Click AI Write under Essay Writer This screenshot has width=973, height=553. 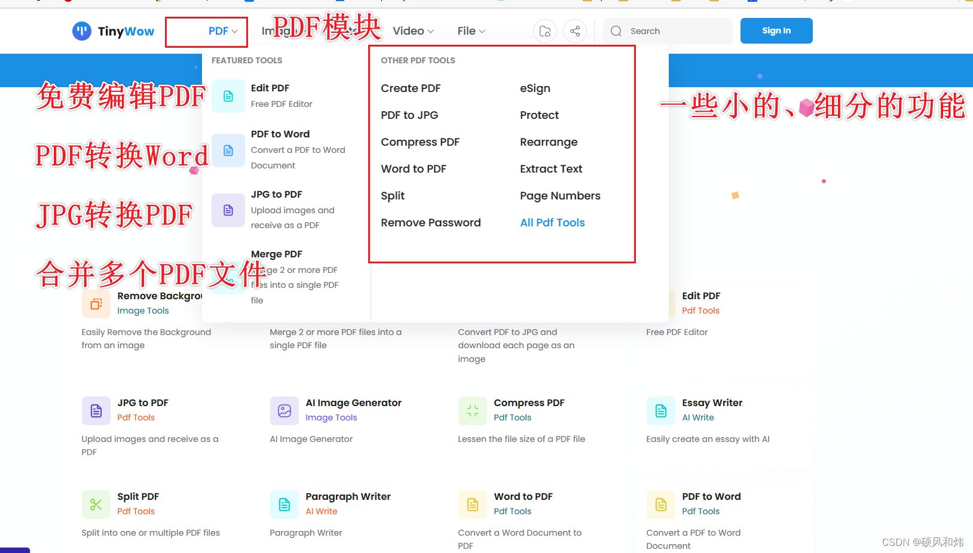(x=698, y=417)
